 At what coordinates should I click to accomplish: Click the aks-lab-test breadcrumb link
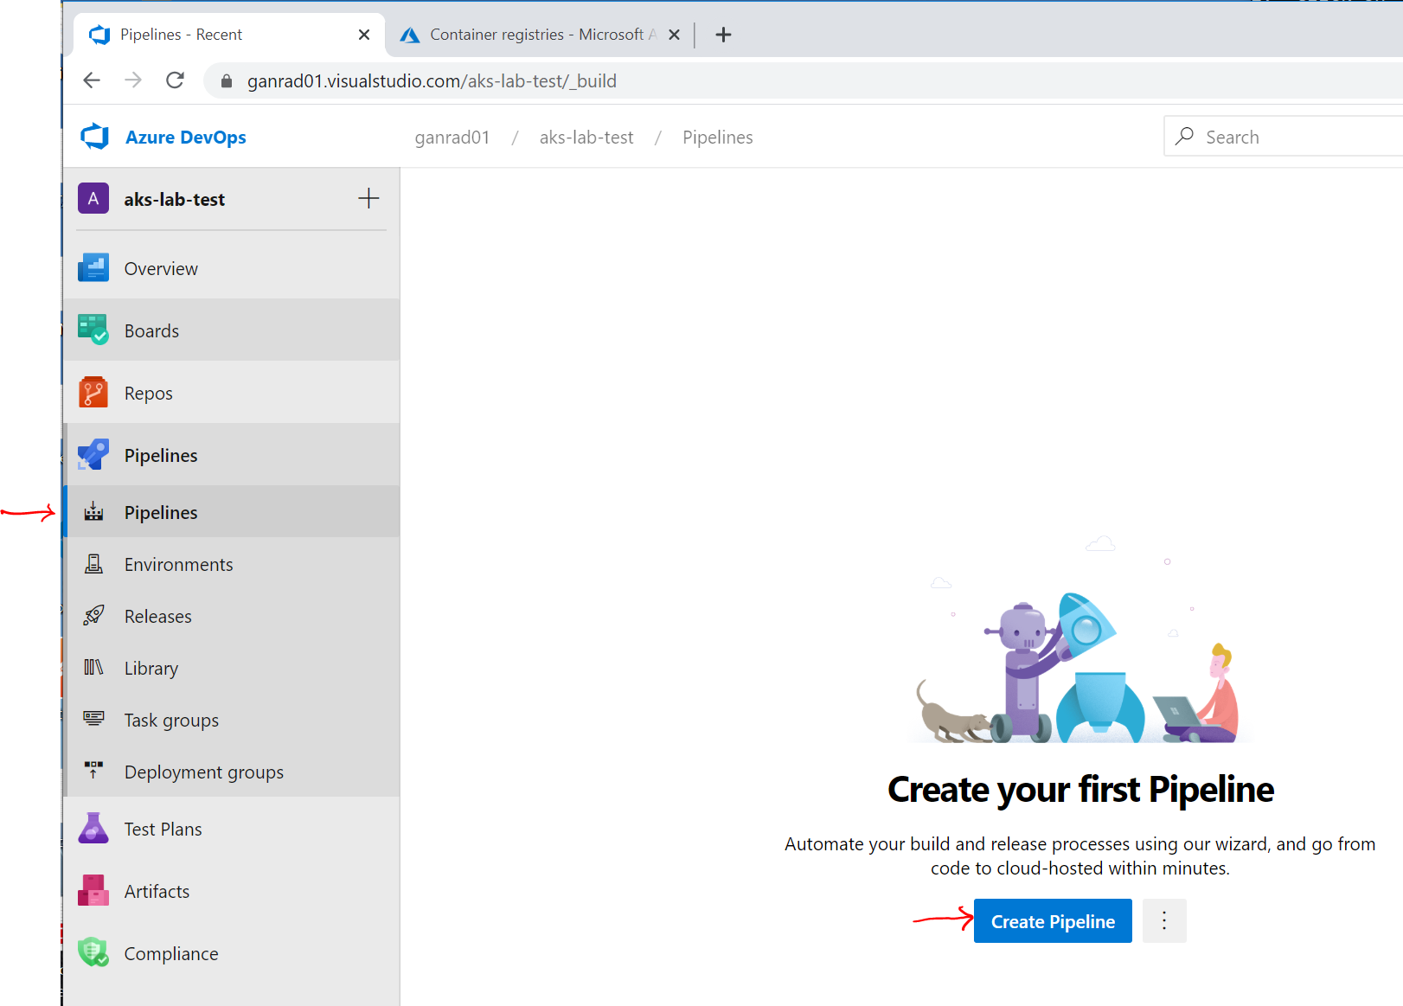[586, 138]
